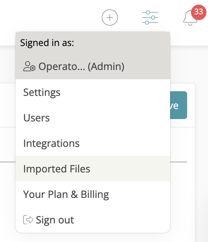Screen dimensions: 208x242
Task: Select the Operato... account name
Action: [62, 66]
